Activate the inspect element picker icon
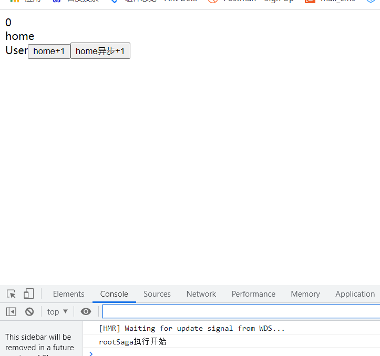The width and height of the screenshot is (380, 356). tap(11, 294)
